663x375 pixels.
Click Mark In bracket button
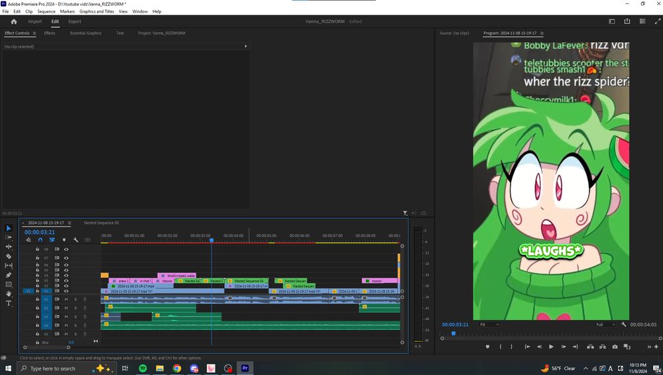500,347
